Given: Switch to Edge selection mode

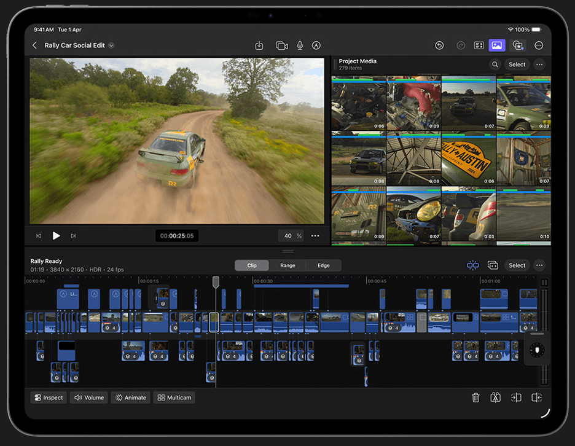Looking at the screenshot, I should click(x=323, y=265).
